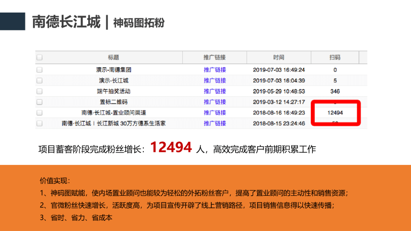
Task: Click the 推广链接 column header
Action: point(214,57)
